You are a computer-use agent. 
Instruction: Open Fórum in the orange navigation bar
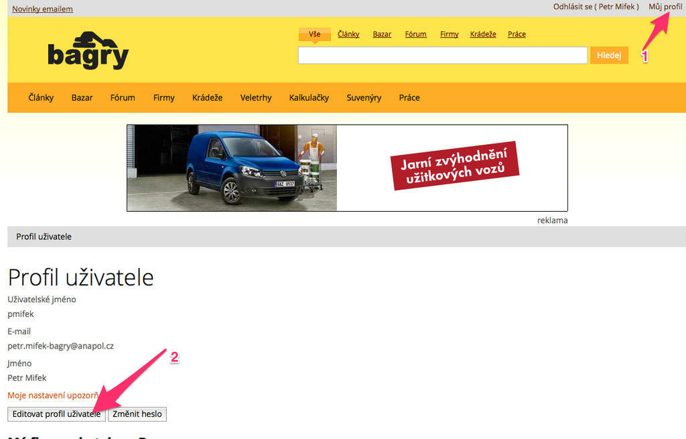pos(123,98)
